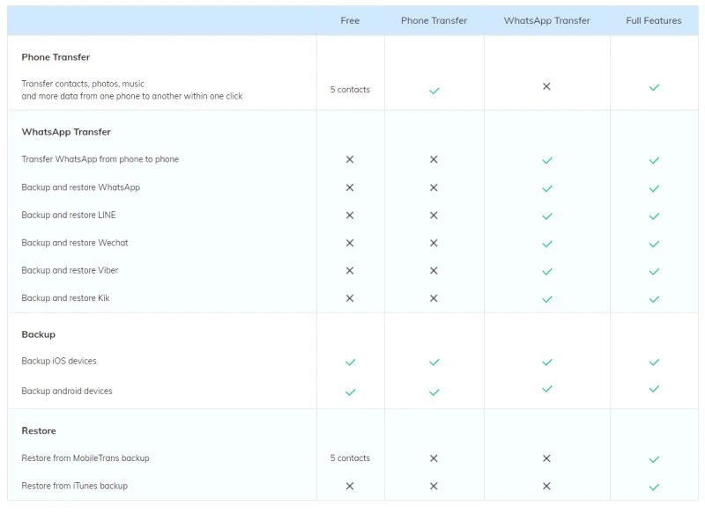Click the Phone Transfer column header

(434, 20)
